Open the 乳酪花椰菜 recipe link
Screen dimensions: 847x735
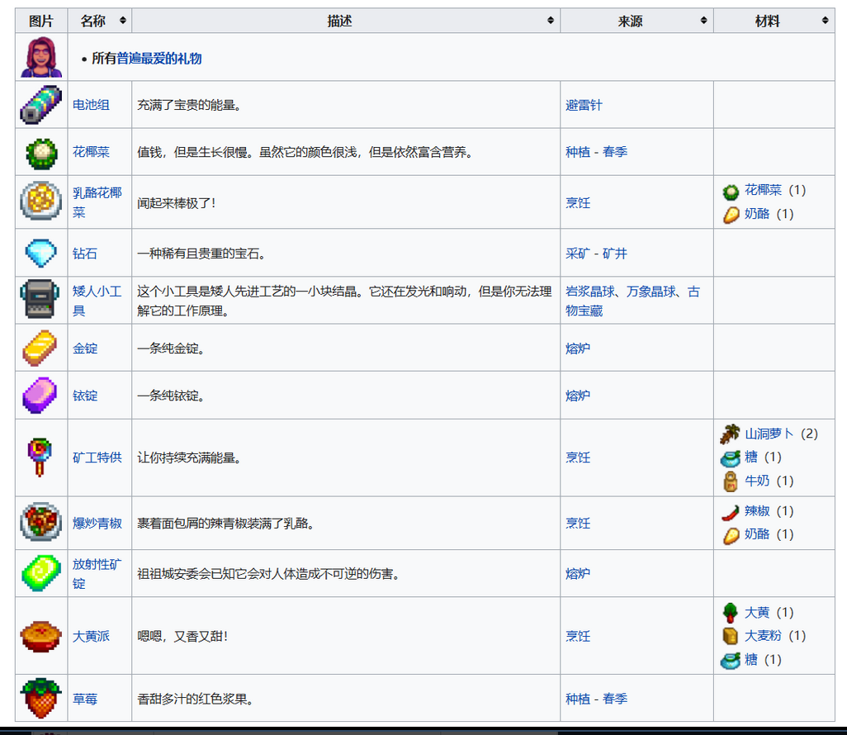click(97, 202)
